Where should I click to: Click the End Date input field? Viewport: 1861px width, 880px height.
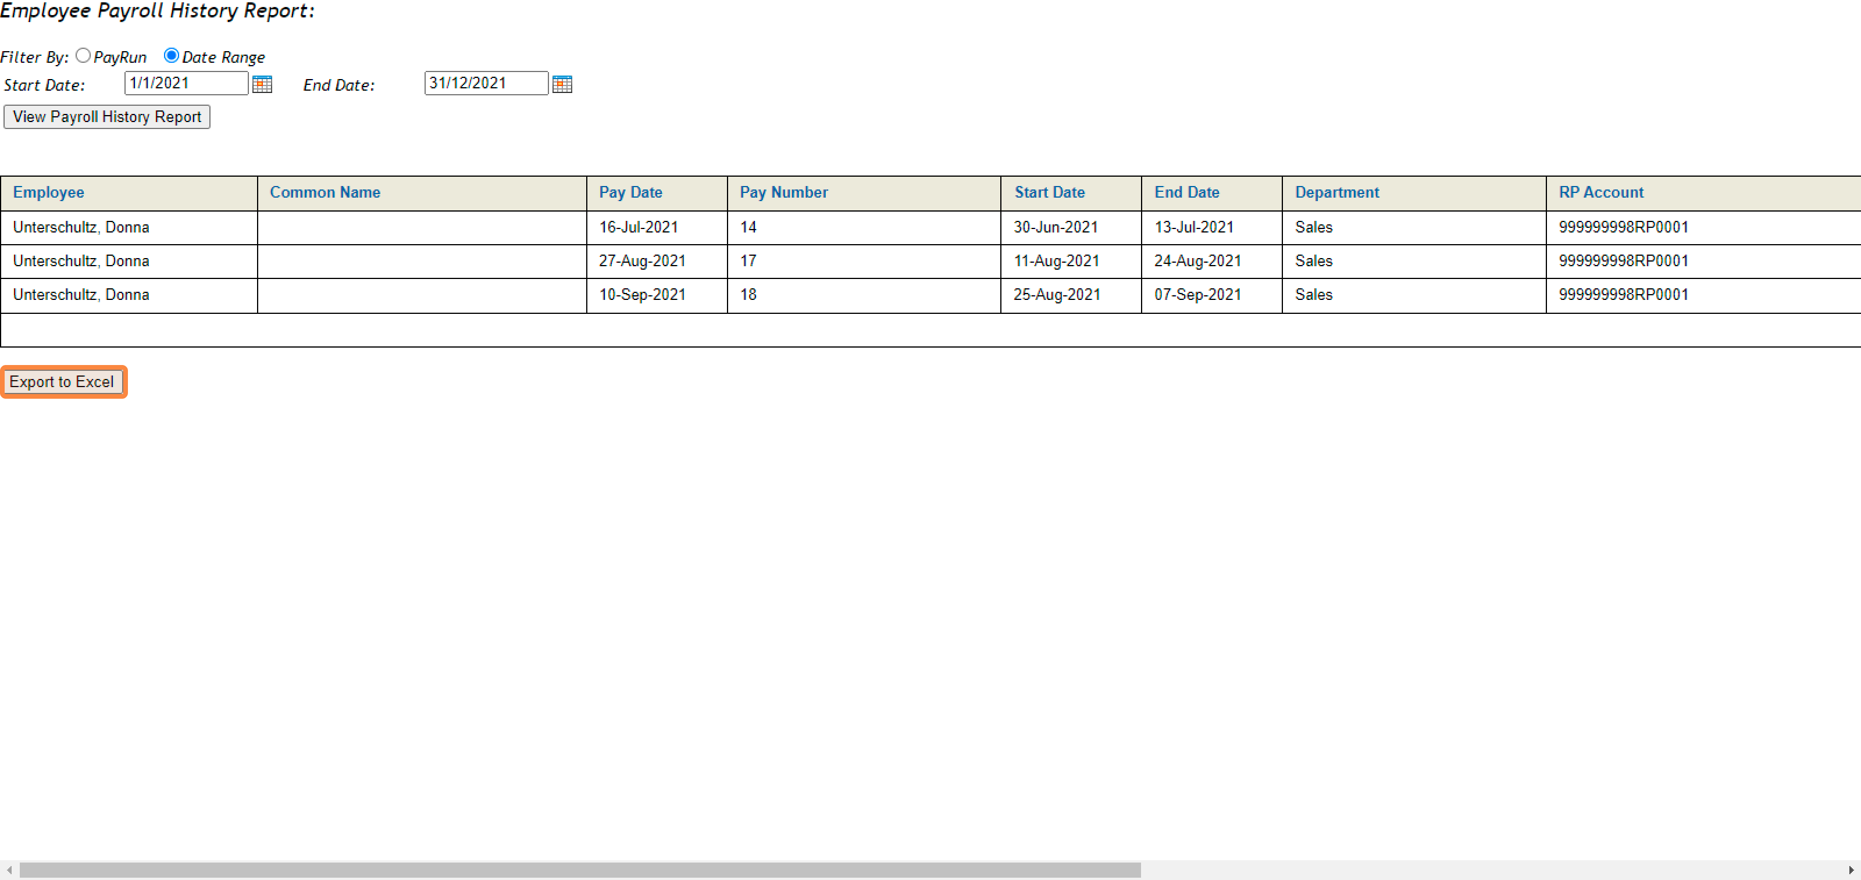tap(486, 83)
